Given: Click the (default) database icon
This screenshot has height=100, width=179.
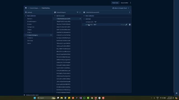Looking at the screenshot, I should click(26, 12).
